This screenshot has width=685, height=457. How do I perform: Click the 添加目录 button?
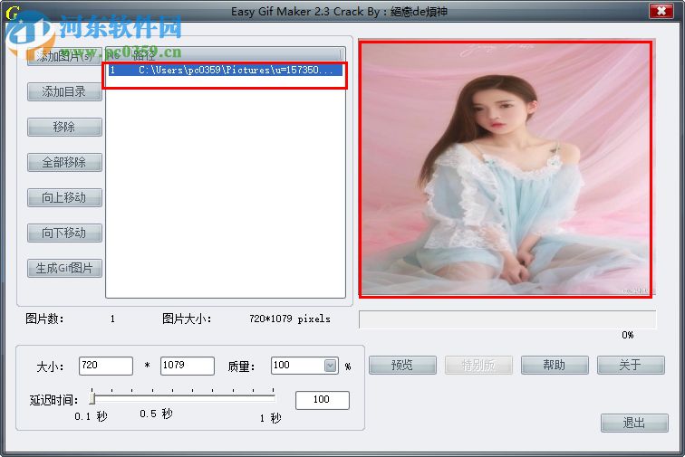(64, 91)
